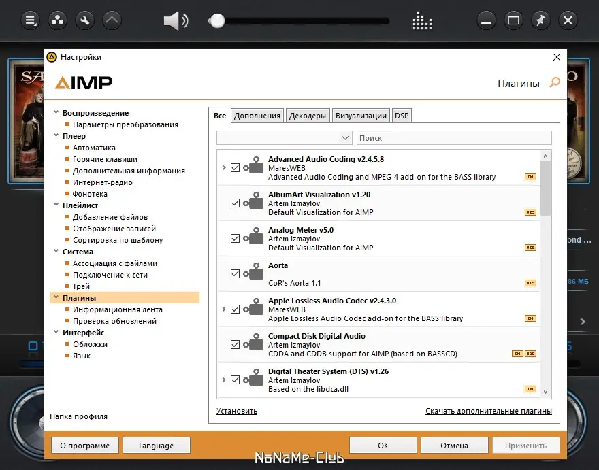Click the pin always-on-top icon
599x470 pixels.
click(x=540, y=20)
